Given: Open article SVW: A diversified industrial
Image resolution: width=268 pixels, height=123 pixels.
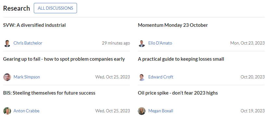Looking at the screenshot, I should [34, 25].
